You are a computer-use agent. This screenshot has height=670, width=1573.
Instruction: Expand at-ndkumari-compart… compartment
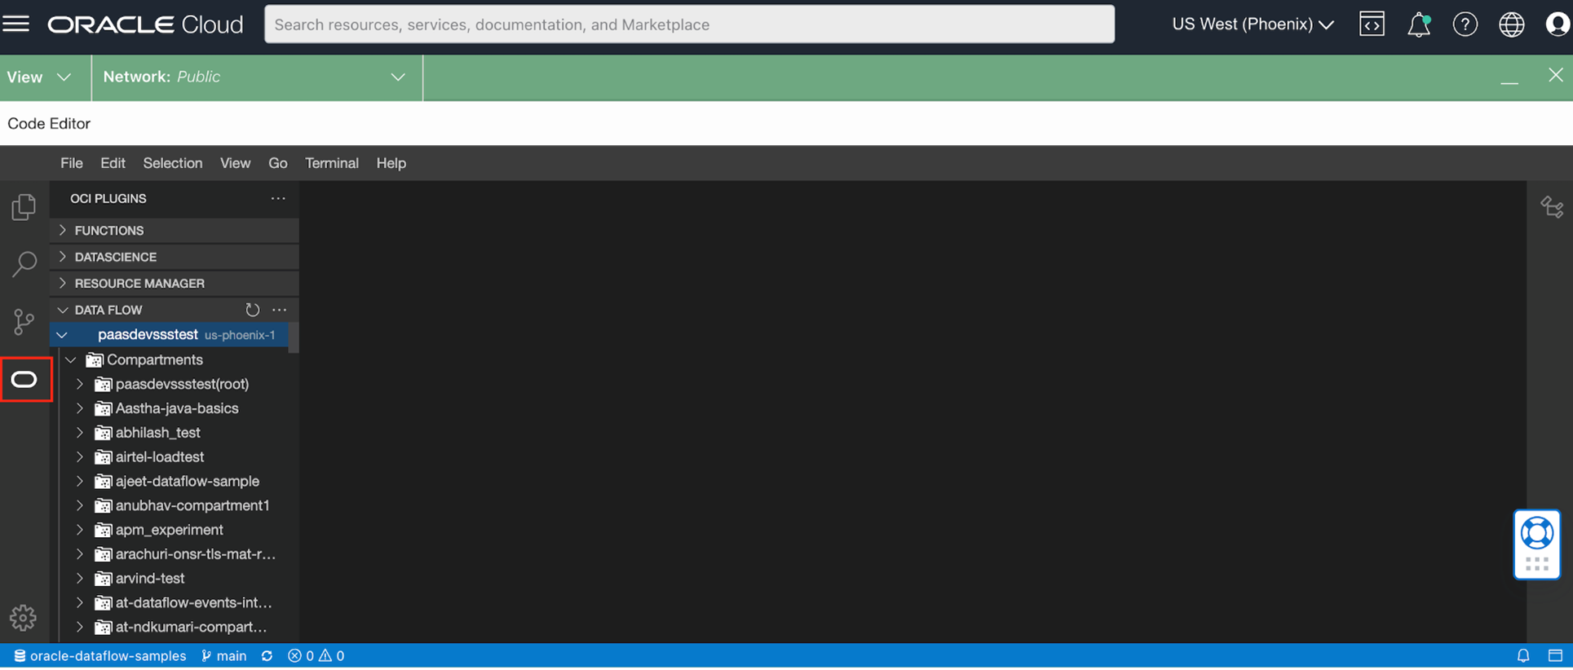tap(80, 627)
